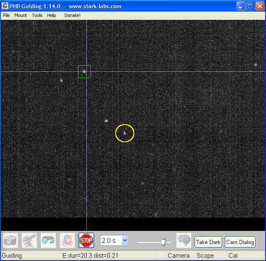Start looping exposures with the loop arrow icon
Viewport: 266px width, 261px height.
tap(48, 240)
